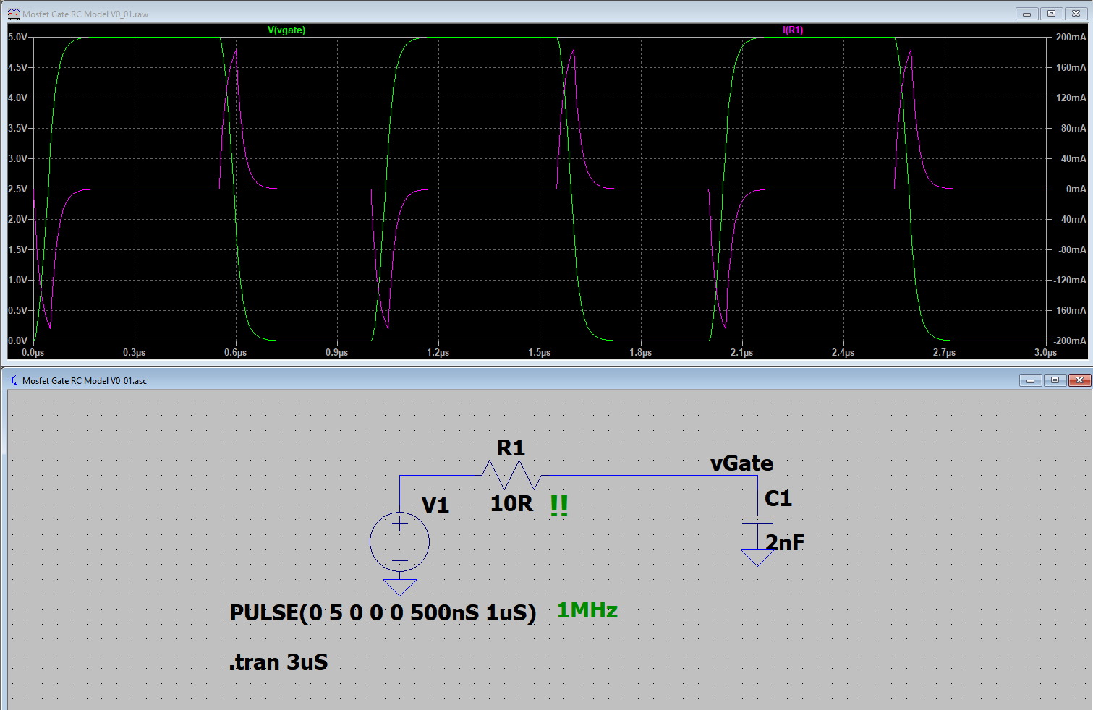This screenshot has width=1093, height=710.
Task: Minimize the Mosfet Gate RC Model .asc schematic window
Action: (x=1030, y=380)
